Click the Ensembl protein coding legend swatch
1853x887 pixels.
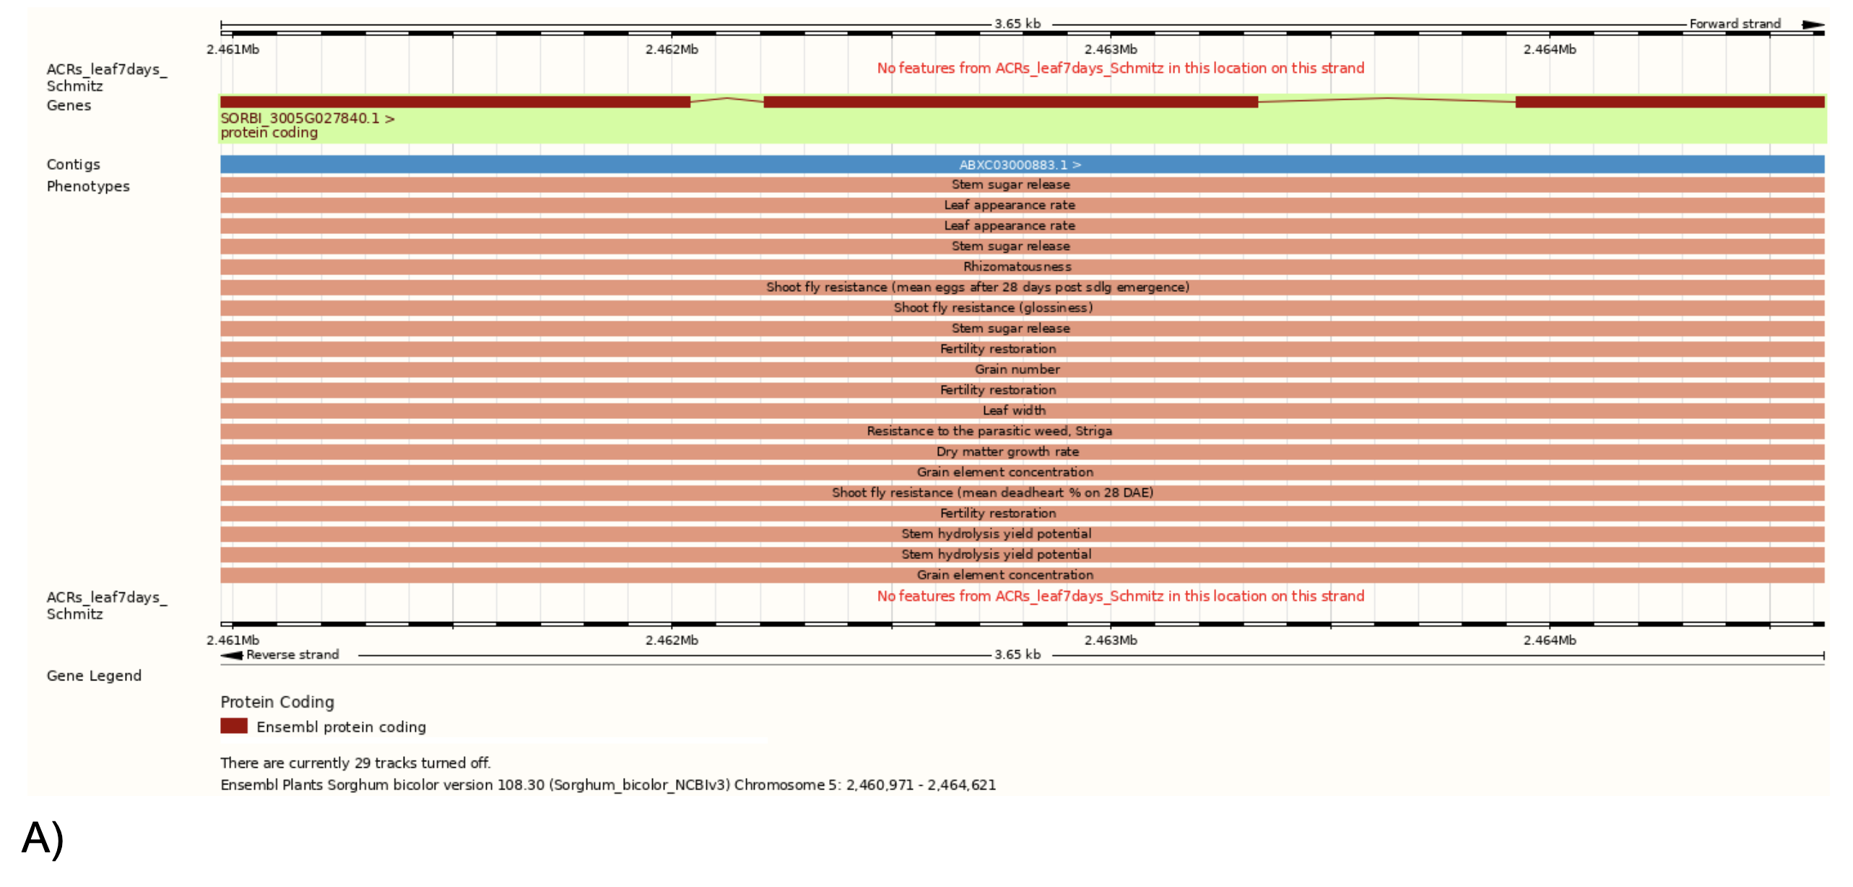tap(233, 726)
